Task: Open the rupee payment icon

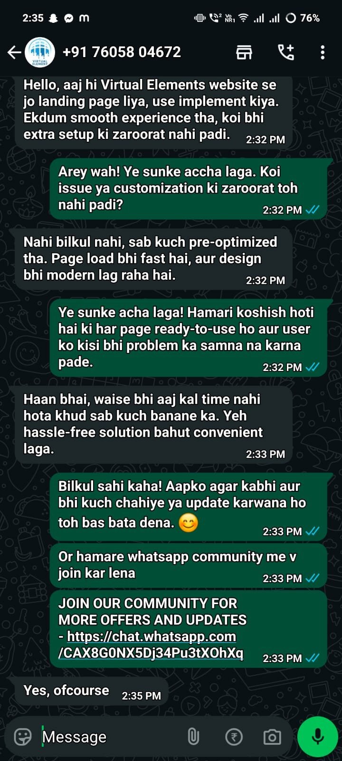Action: pos(234,737)
